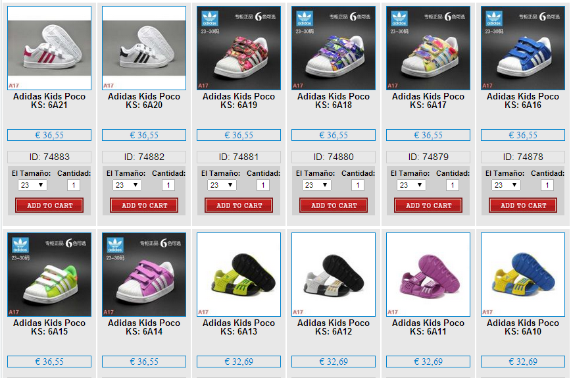View the blue KS: 6A16 sneaker image

(x=522, y=48)
